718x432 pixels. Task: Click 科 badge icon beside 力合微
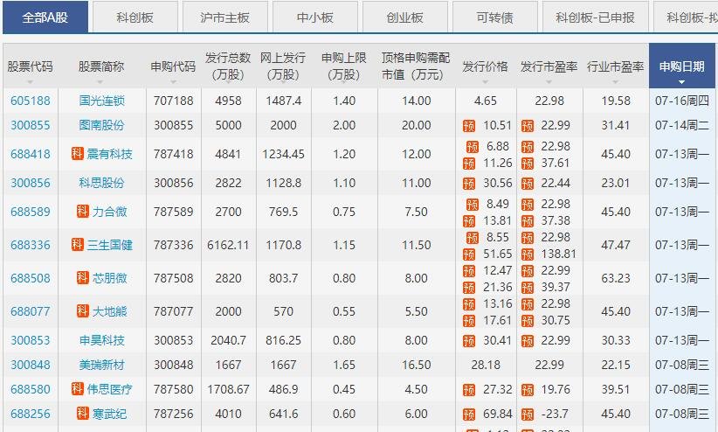pyautogui.click(x=83, y=211)
